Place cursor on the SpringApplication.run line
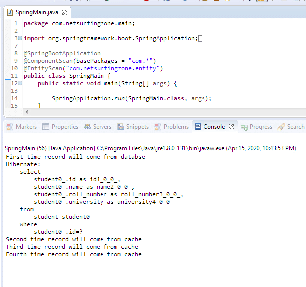This screenshot has width=306, height=287. click(x=131, y=98)
